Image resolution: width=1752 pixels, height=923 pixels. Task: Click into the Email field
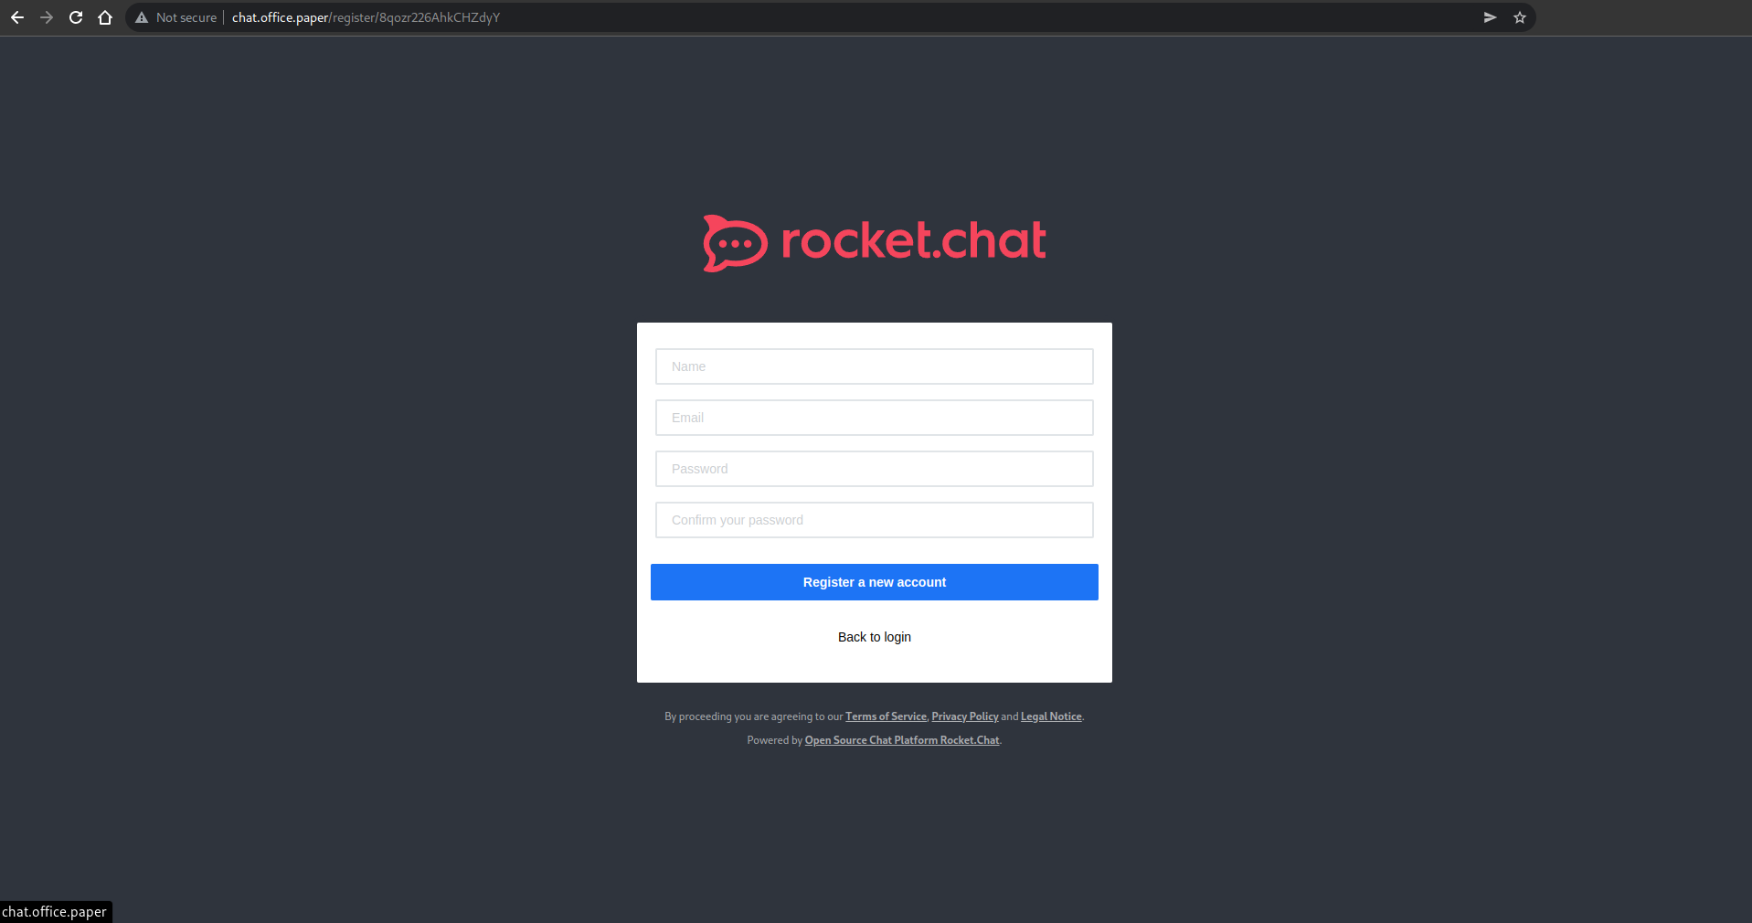(x=874, y=418)
